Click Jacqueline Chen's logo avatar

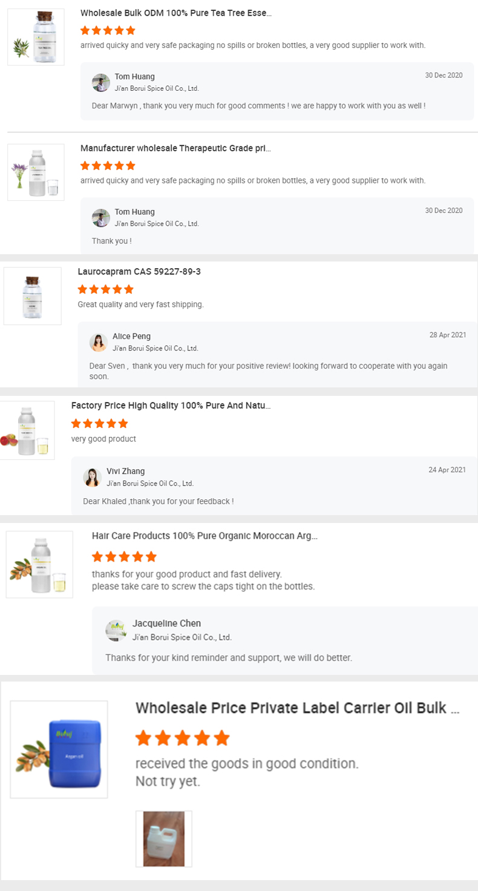tap(116, 630)
